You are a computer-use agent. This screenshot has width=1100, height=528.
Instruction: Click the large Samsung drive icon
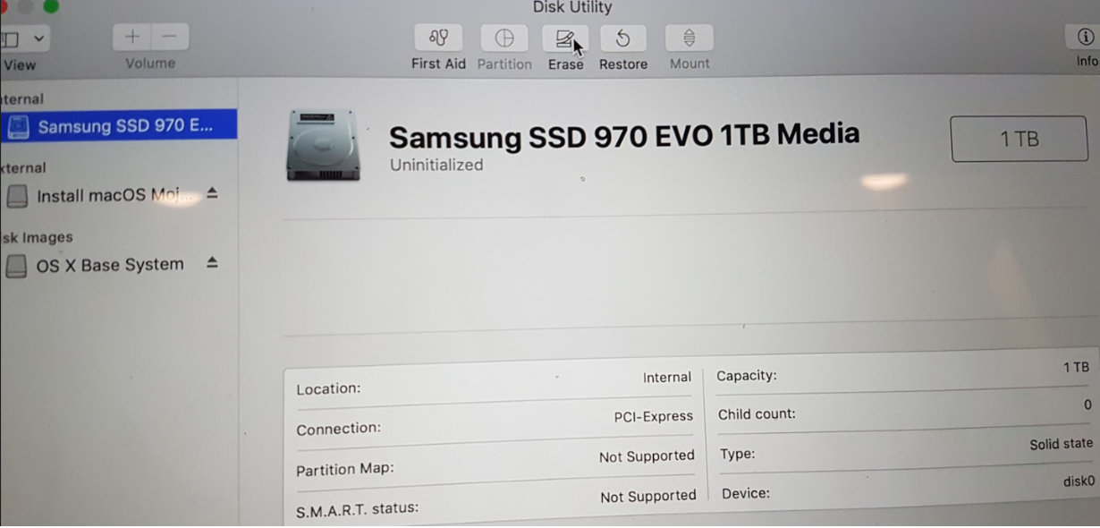click(x=323, y=146)
